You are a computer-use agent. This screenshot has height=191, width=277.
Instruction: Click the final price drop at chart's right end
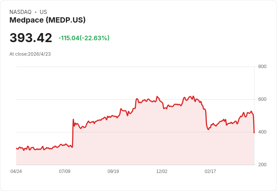pos(254,124)
